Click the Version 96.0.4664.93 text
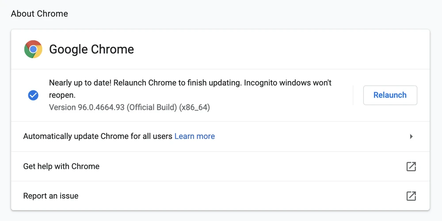This screenshot has width=442, height=221. click(130, 107)
